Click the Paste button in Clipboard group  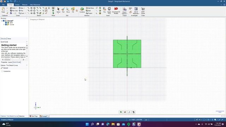pos(3,10)
